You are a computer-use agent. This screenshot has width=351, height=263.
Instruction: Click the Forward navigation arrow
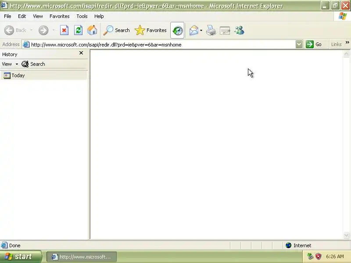coord(43,30)
